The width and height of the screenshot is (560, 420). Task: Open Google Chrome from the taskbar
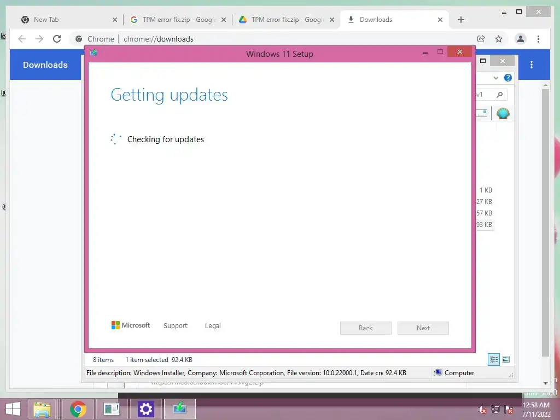(x=78, y=409)
